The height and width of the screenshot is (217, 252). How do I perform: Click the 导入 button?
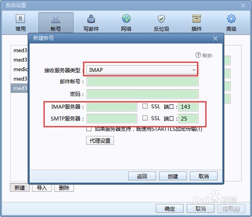click(x=42, y=187)
